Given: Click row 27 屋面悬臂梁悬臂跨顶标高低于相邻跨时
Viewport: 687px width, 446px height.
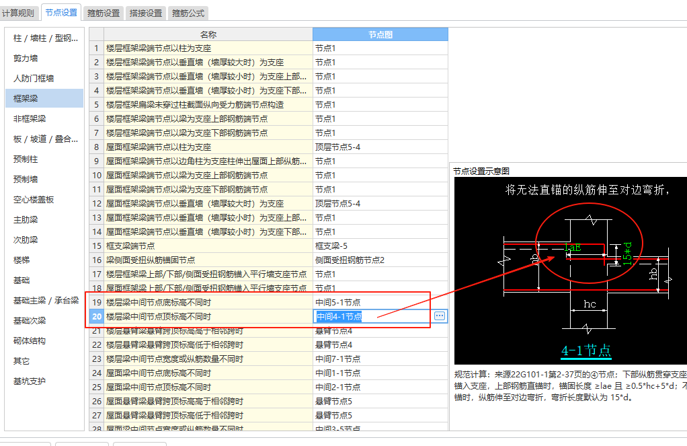Looking at the screenshot, I should [x=208, y=415].
